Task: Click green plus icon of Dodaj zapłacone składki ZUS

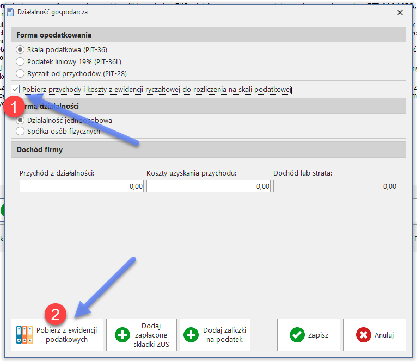Action: tap(122, 335)
